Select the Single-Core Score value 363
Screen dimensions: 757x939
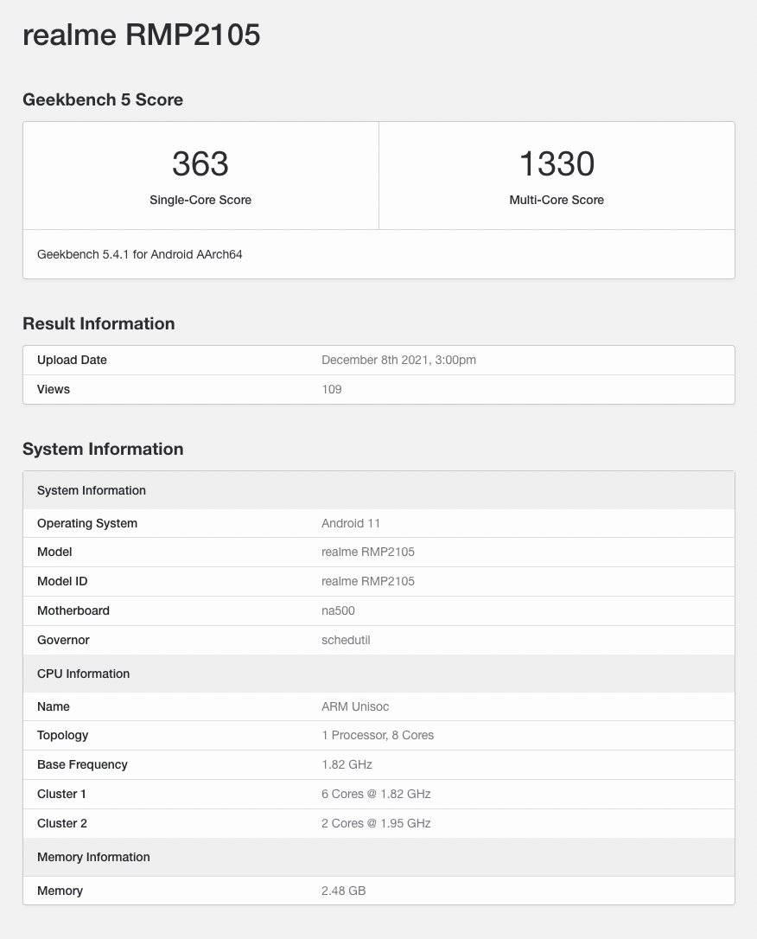(200, 163)
